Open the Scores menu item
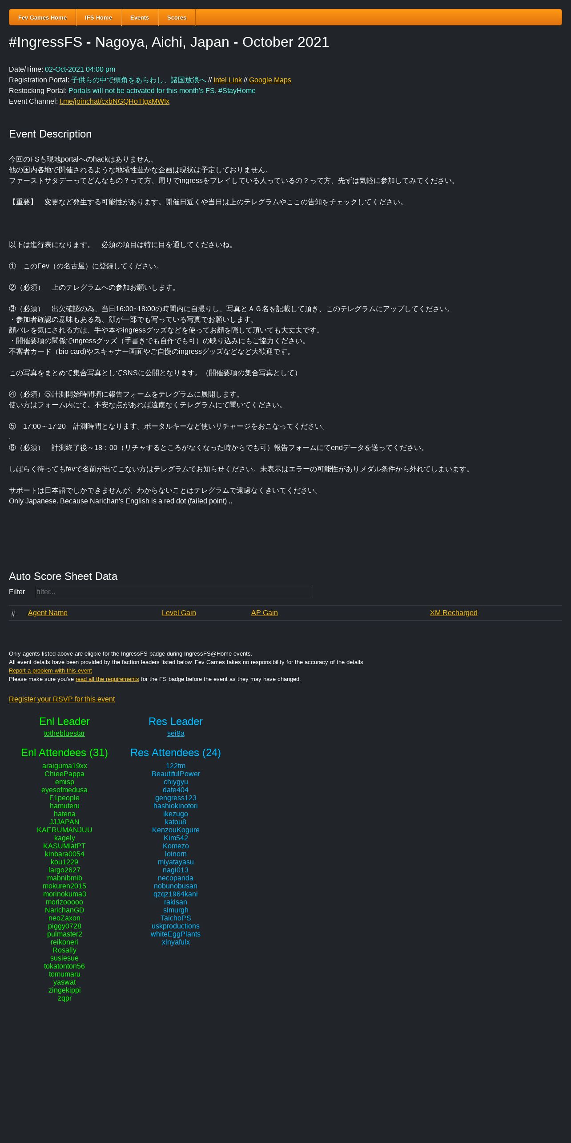Viewport: 571px width, 1143px height. [177, 17]
